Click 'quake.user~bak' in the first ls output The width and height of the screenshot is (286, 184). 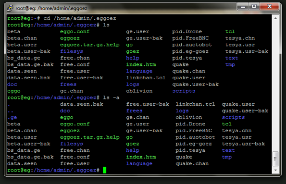pyautogui.click(x=196, y=85)
